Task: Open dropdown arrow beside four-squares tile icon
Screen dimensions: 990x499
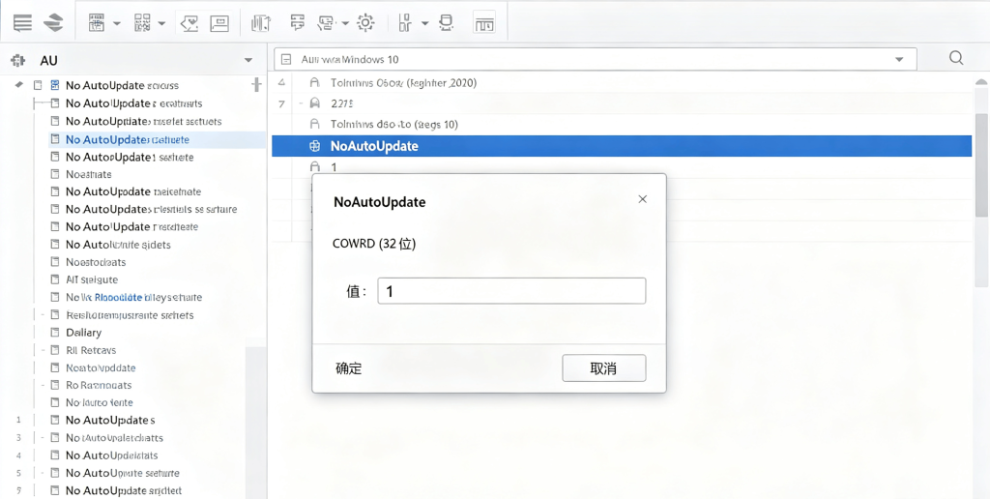Action: tap(161, 24)
